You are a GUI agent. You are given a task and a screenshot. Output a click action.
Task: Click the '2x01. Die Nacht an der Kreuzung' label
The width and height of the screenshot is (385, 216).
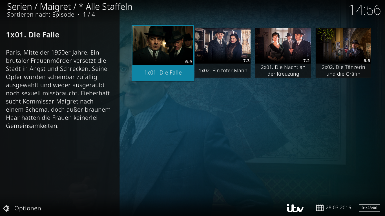(283, 71)
